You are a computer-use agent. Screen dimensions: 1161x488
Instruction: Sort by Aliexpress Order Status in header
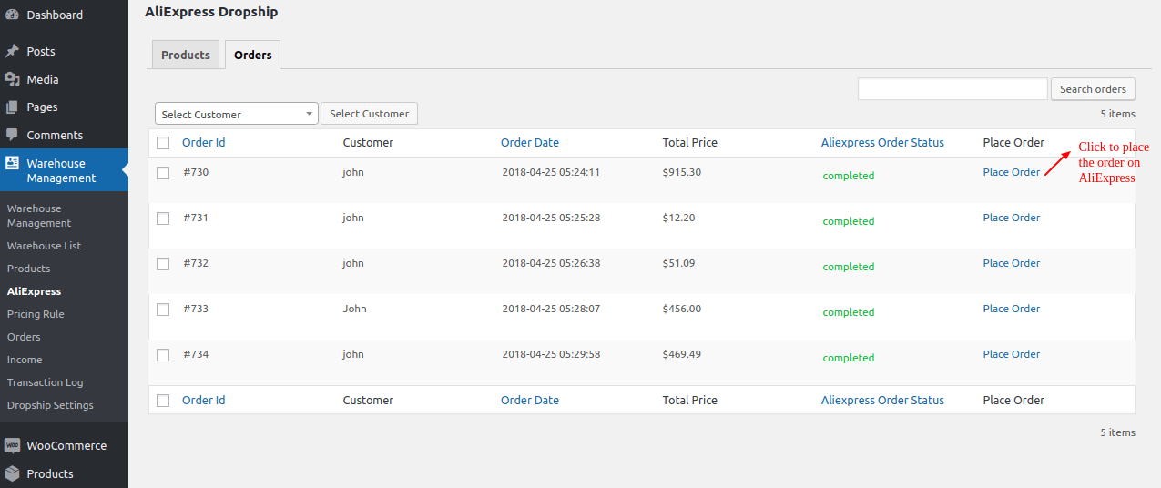[x=882, y=143]
